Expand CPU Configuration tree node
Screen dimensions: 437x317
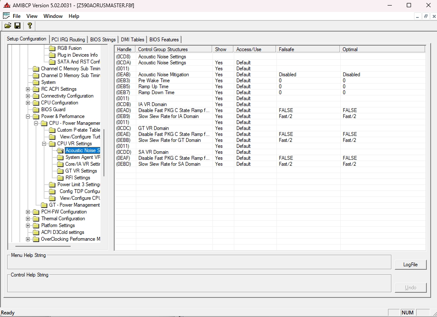[28, 103]
